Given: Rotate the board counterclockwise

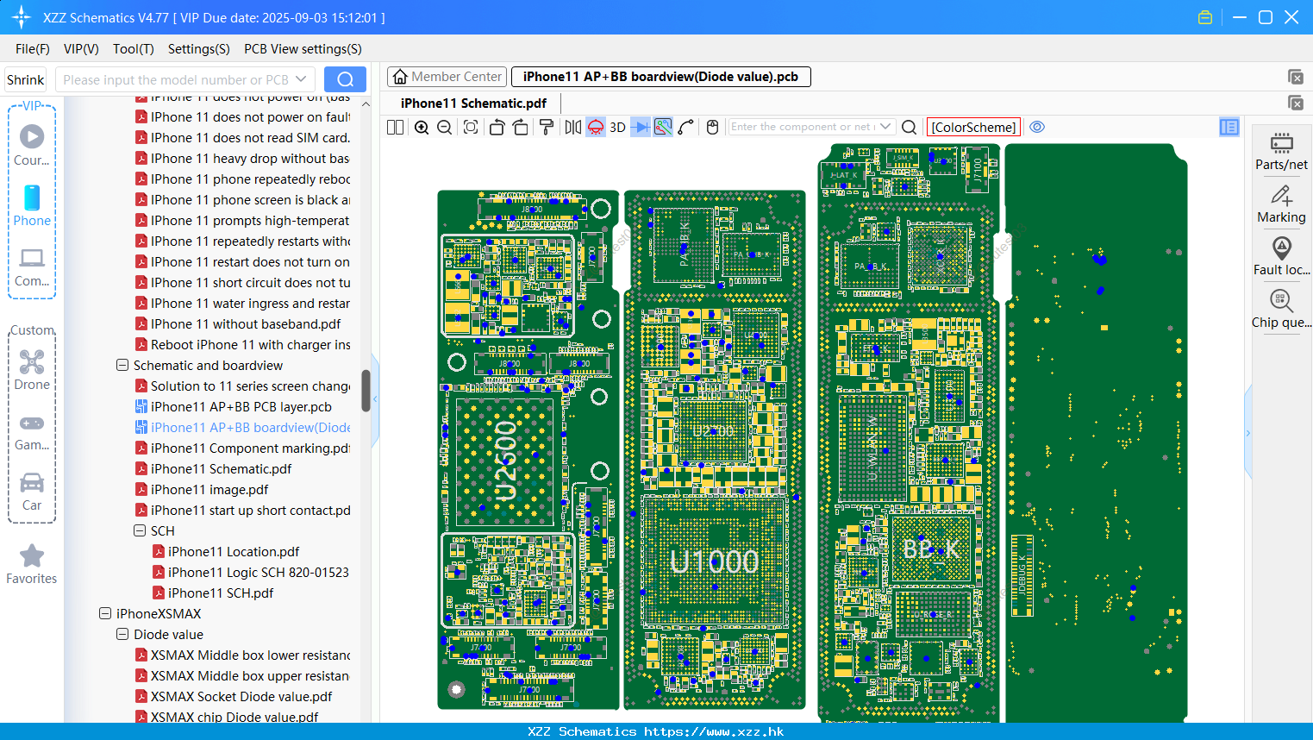Looking at the screenshot, I should tap(497, 127).
